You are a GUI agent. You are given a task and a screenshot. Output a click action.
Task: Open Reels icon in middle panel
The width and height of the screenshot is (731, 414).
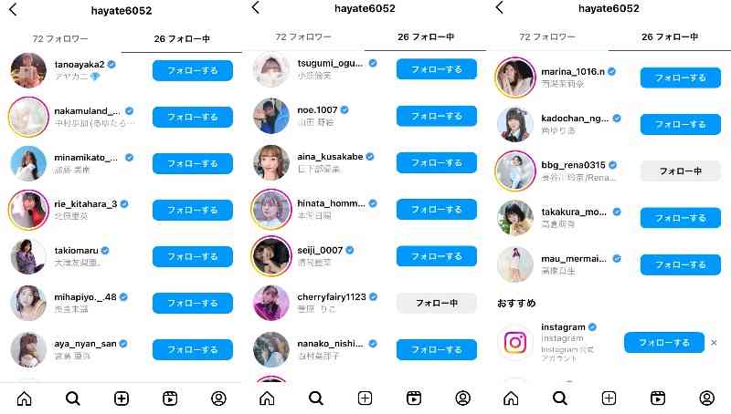414,398
